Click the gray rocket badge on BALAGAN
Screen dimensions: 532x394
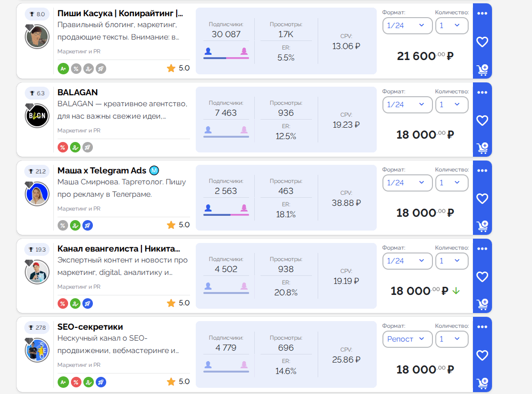(88, 147)
